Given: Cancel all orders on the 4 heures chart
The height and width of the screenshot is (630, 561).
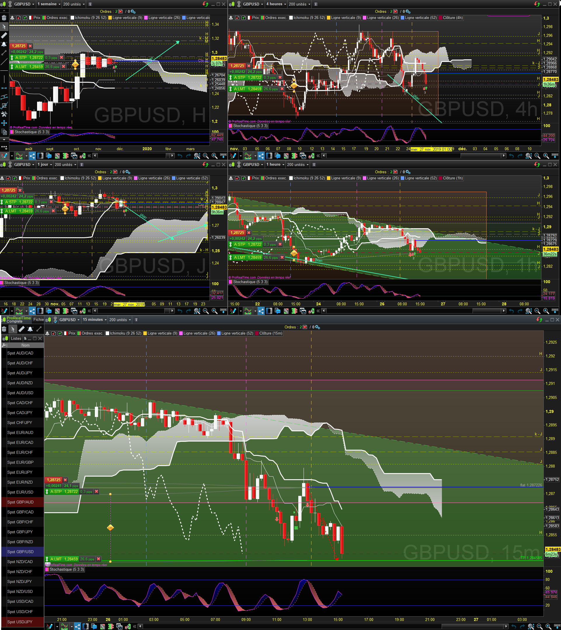Looking at the screenshot, I should [396, 11].
